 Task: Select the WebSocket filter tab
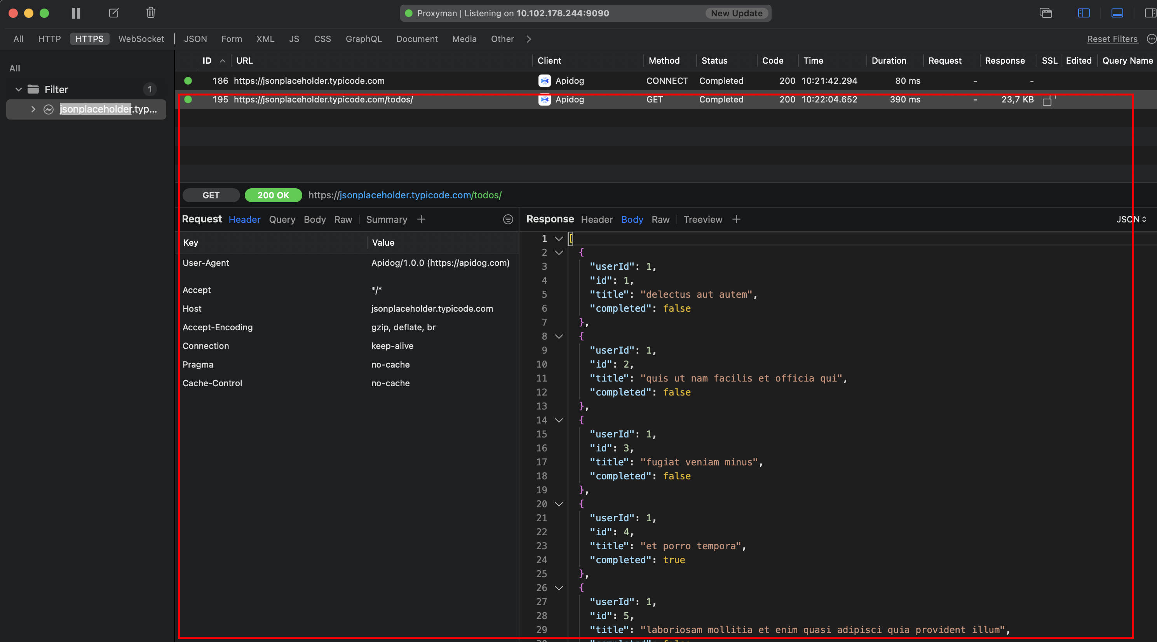(x=141, y=39)
